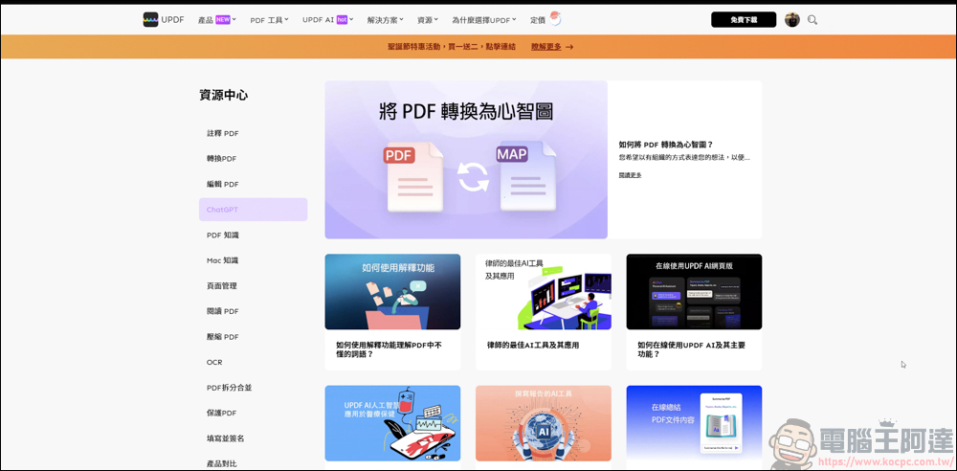The height and width of the screenshot is (471, 957).
Task: Expand the 產品 dropdown menu
Action: coord(216,20)
